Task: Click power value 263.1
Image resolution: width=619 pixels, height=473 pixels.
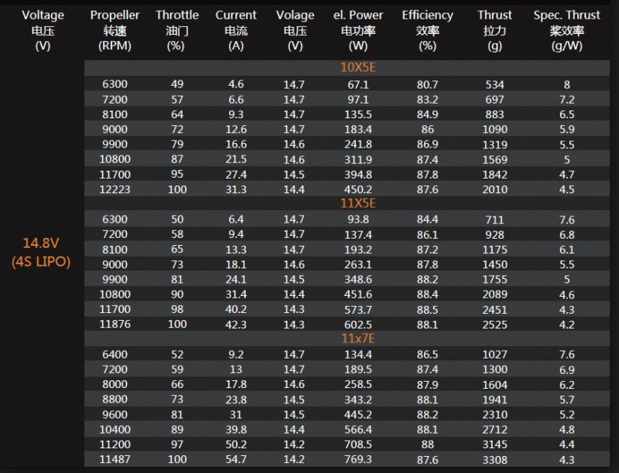Action: 358,264
